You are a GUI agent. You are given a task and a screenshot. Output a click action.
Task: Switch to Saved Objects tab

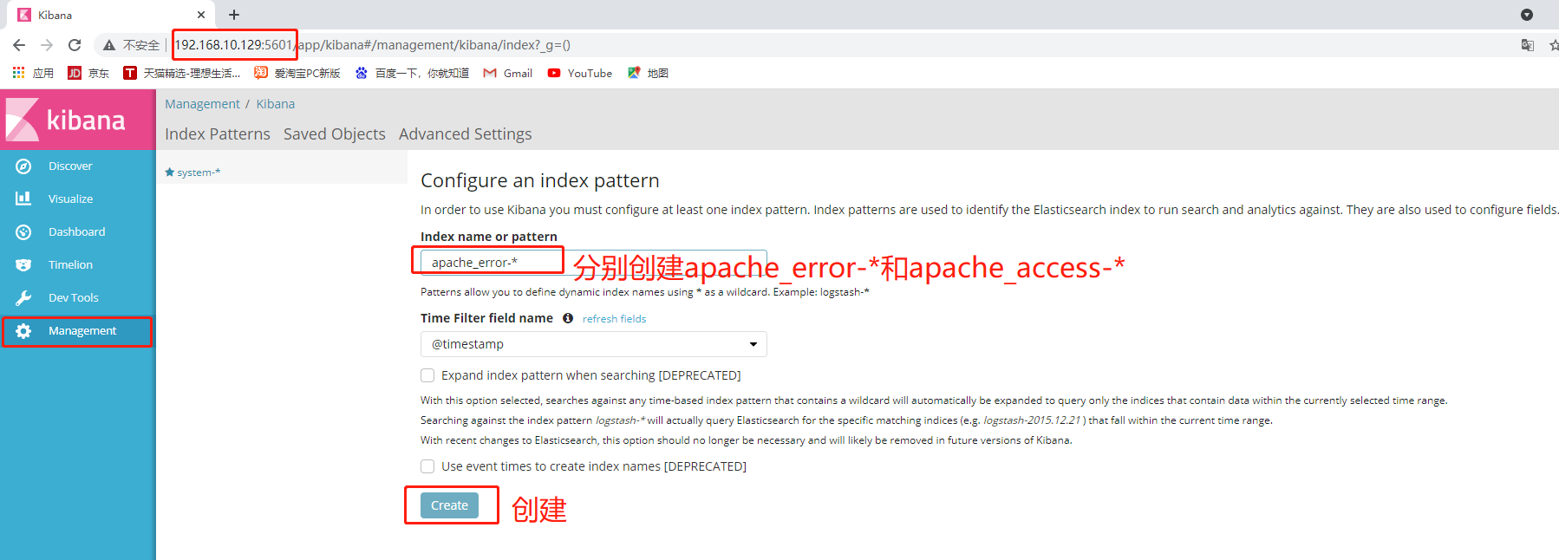[x=335, y=134]
